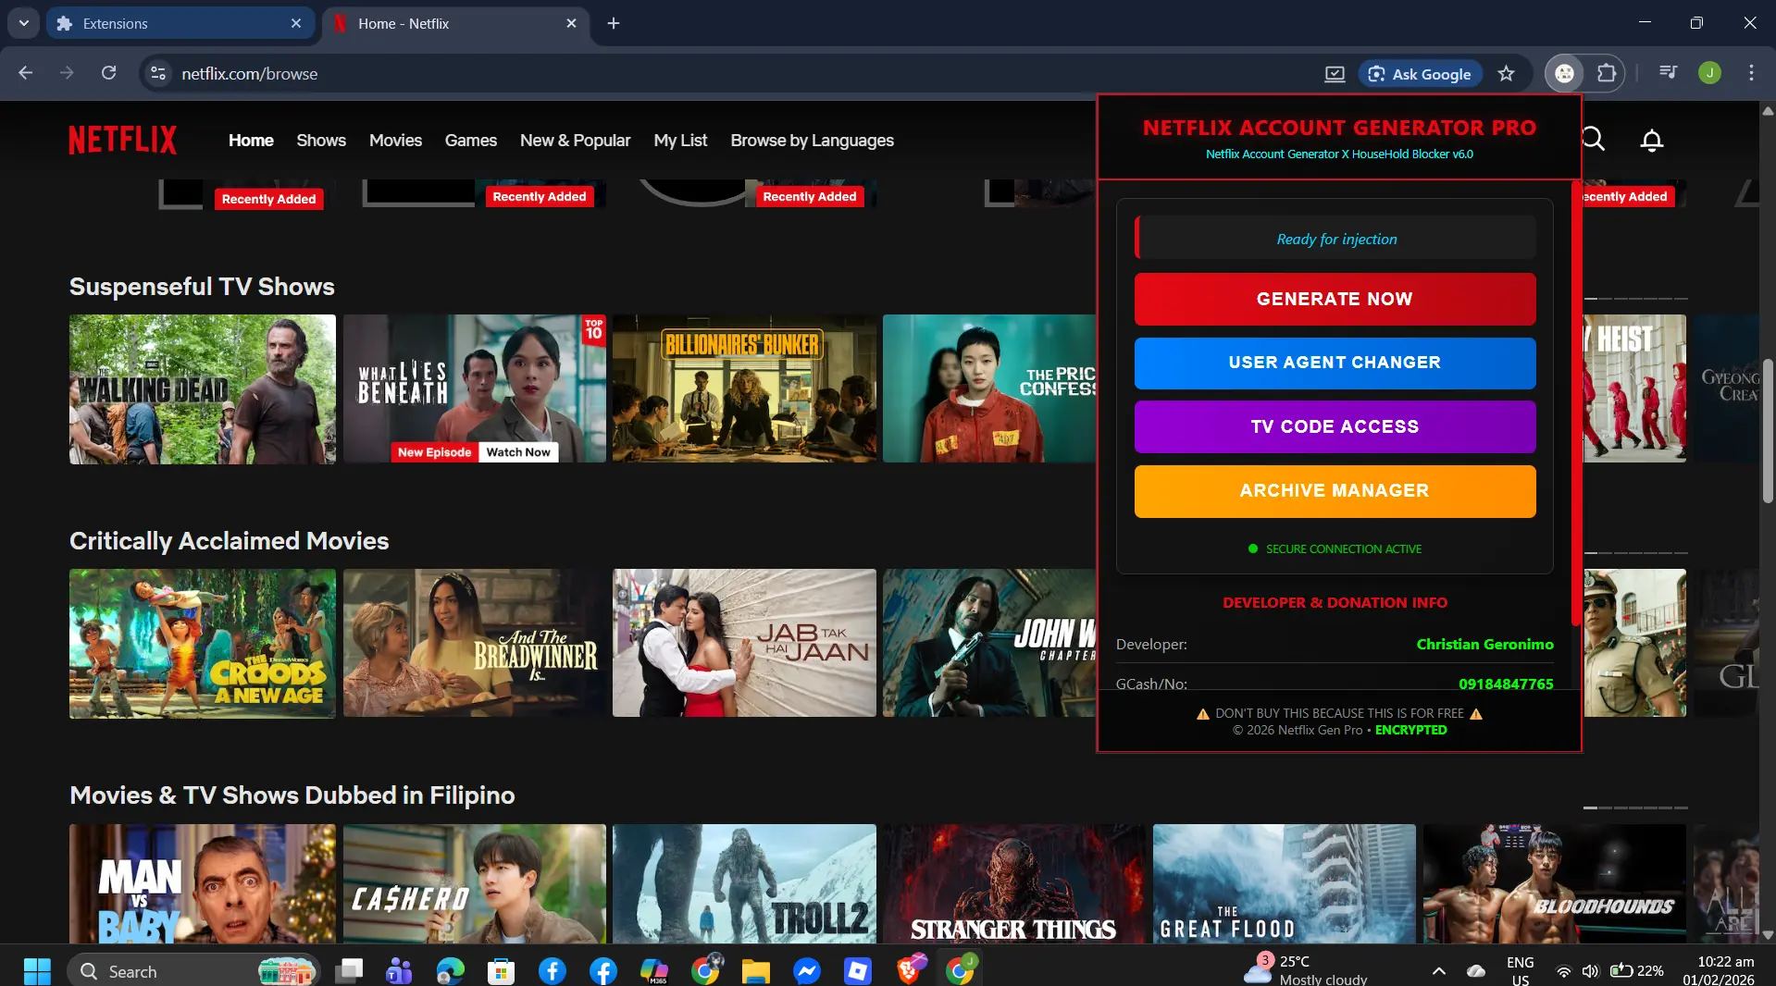Open the Chrome profile J avatar
The width and height of the screenshot is (1776, 986).
[1710, 73]
